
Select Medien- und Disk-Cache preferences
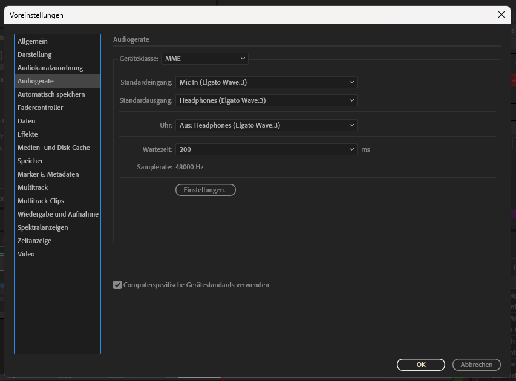click(x=53, y=147)
